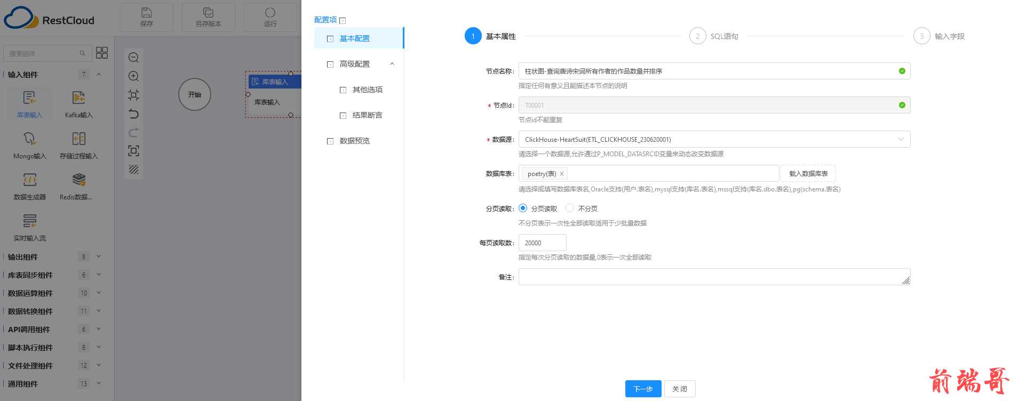The image size is (1018, 401).
Task: Click the redo arrow icon
Action: coord(133,132)
